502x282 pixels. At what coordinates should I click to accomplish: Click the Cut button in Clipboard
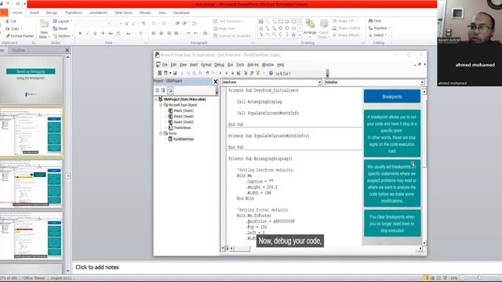11,21
